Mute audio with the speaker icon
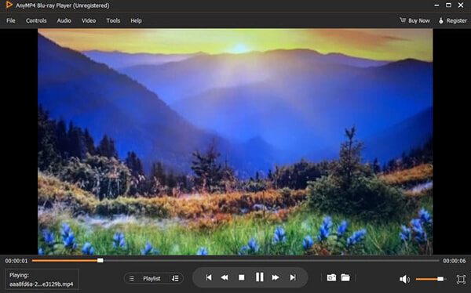Image resolution: width=471 pixels, height=293 pixels. pos(404,279)
